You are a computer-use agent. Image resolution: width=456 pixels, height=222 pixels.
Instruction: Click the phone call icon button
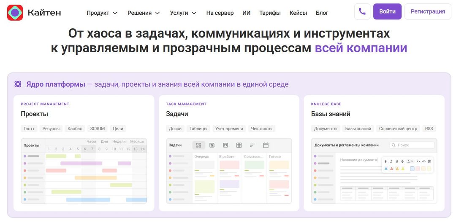362,12
